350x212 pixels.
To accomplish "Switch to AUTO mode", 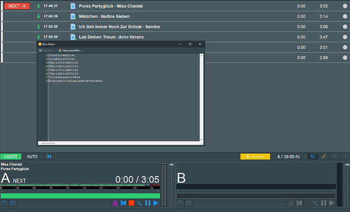I will click(x=32, y=157).
